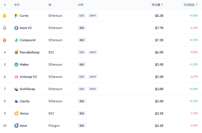Click the gold first-place medal icon
Image resolution: width=202 pixels, height=133 pixels.
point(5,16)
